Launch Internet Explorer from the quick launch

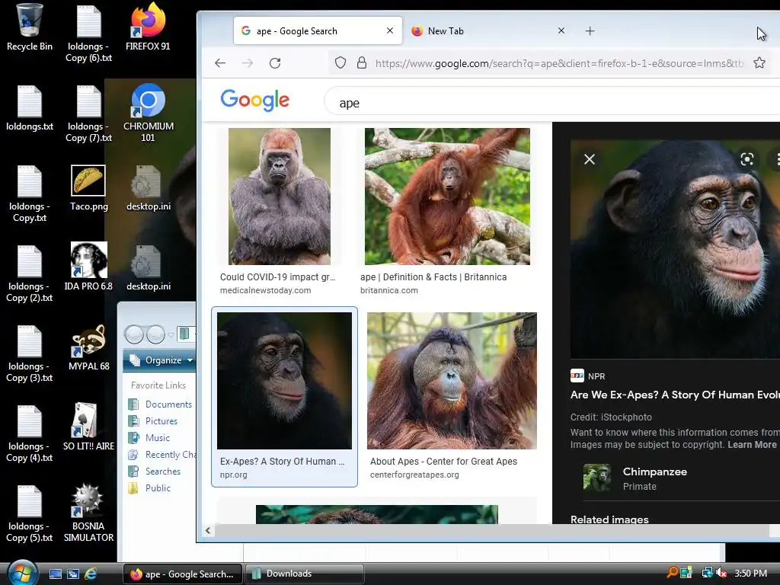91,574
